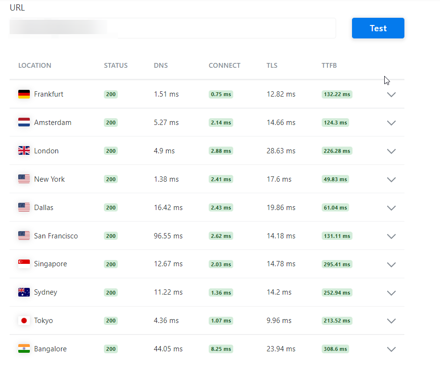Click the blue Test button
The width and height of the screenshot is (440, 372).
point(378,28)
